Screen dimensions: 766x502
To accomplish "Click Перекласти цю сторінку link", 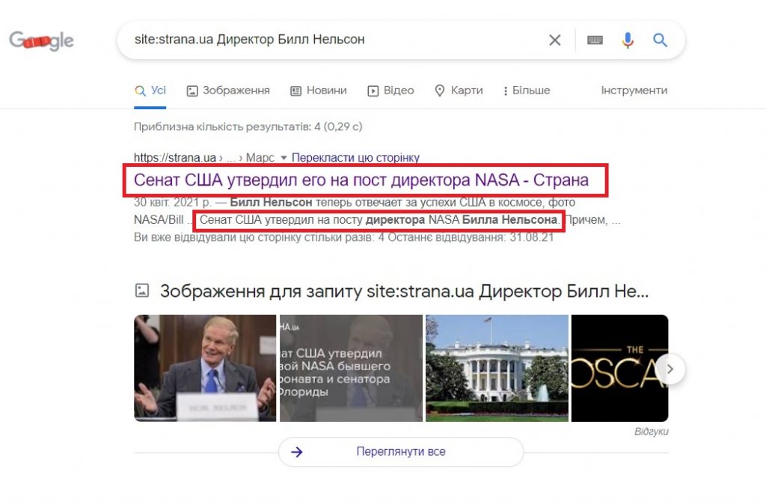I will point(355,158).
